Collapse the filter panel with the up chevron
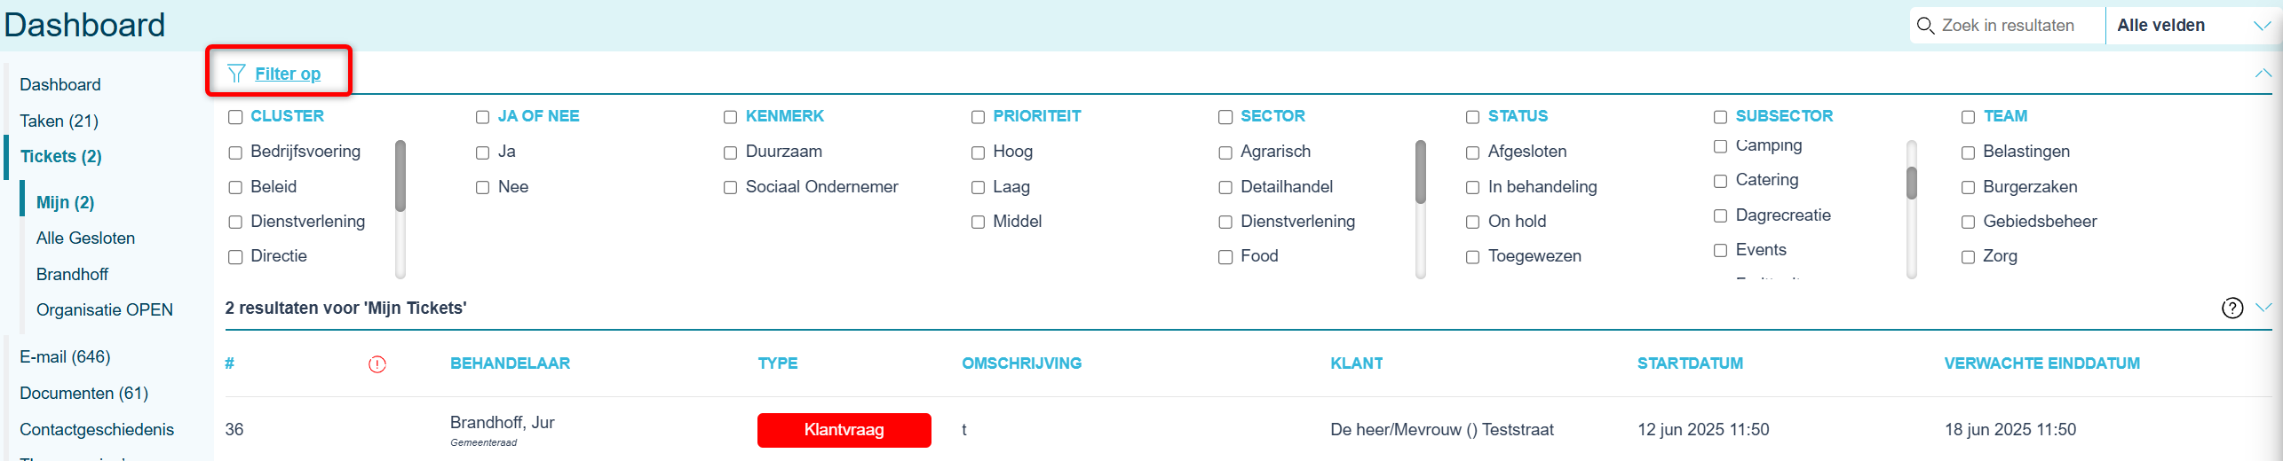2283x461 pixels. (2263, 74)
